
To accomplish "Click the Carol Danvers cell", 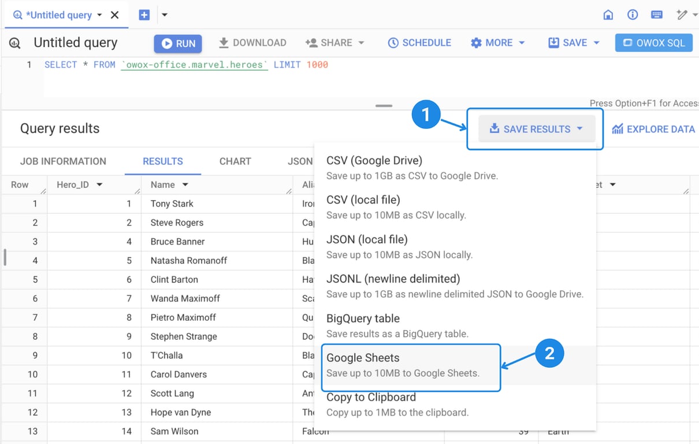I will (217, 375).
